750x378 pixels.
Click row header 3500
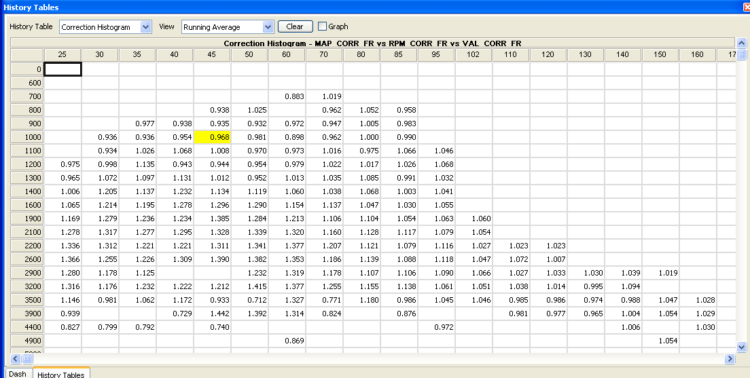[x=27, y=300]
